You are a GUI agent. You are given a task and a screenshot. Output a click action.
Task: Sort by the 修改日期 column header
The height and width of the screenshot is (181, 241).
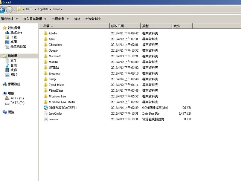[x=125, y=26]
